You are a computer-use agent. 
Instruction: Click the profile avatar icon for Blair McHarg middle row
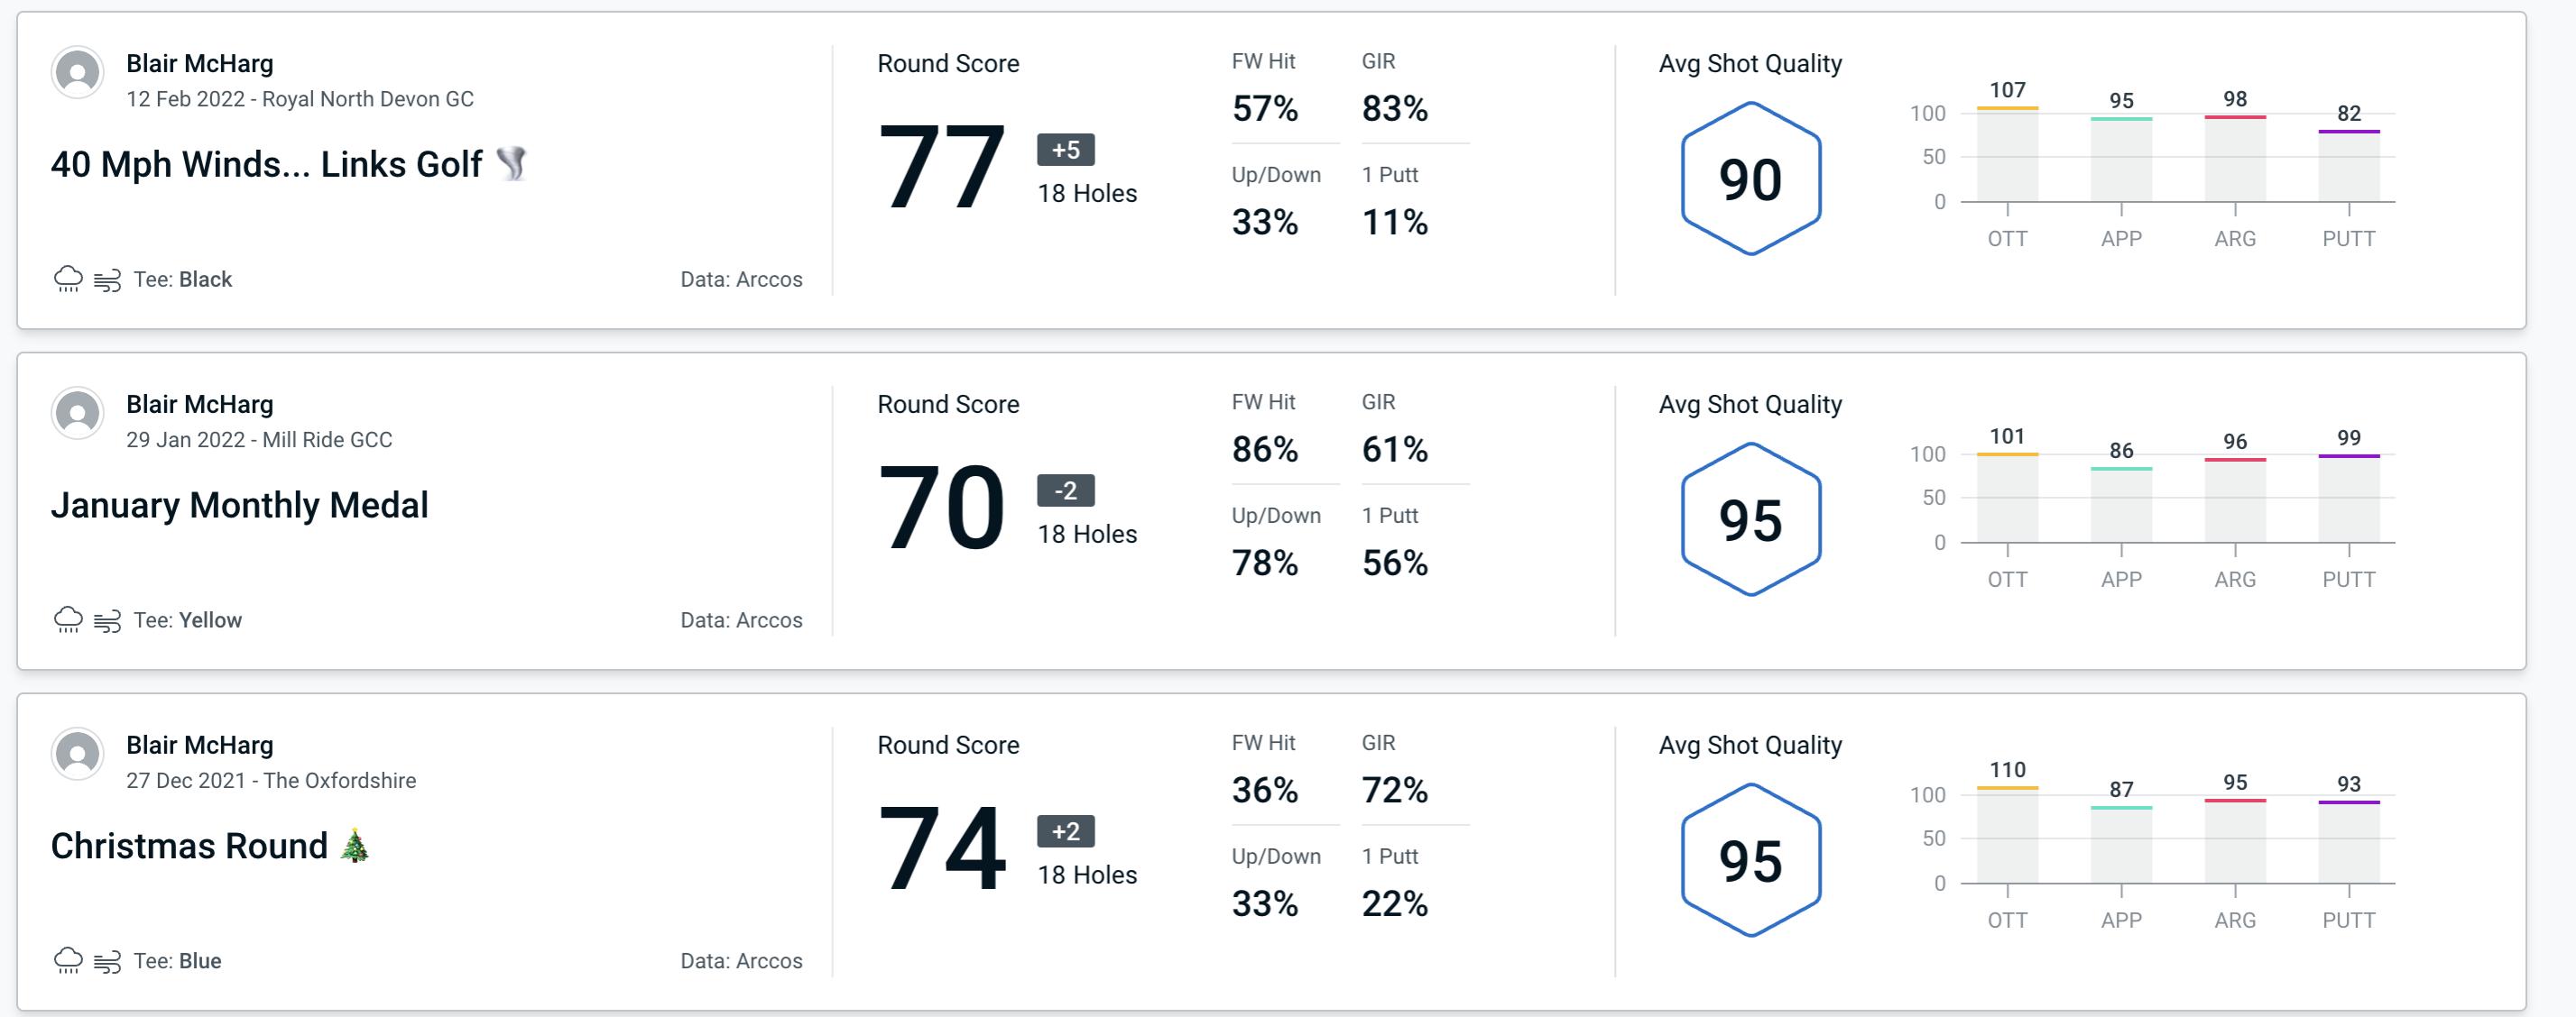[78, 413]
